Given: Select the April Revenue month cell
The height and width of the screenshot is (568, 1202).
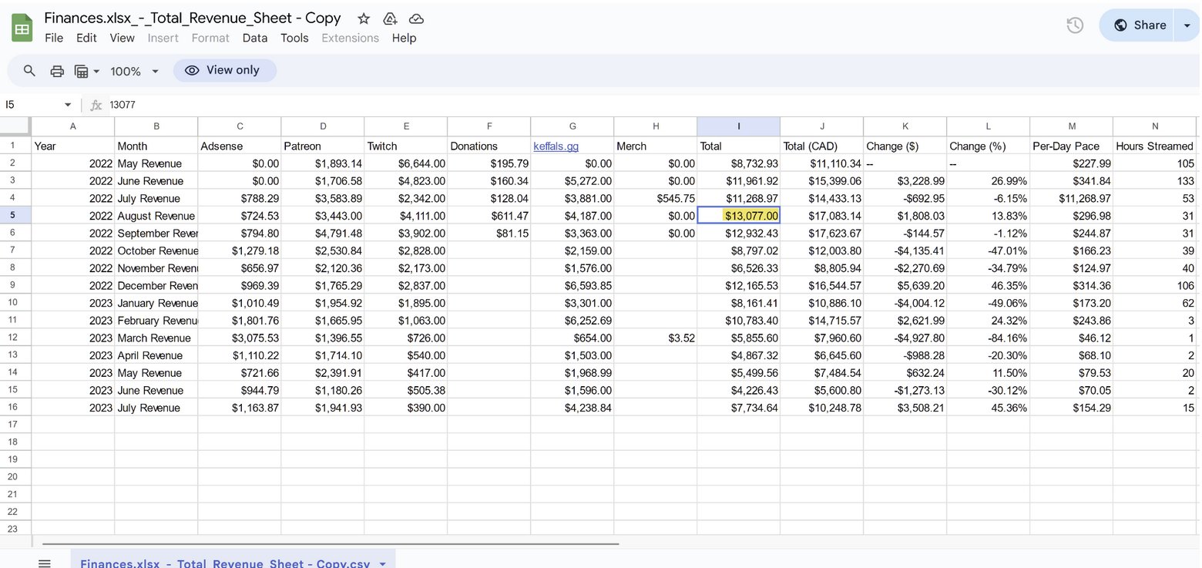Looking at the screenshot, I should [156, 355].
